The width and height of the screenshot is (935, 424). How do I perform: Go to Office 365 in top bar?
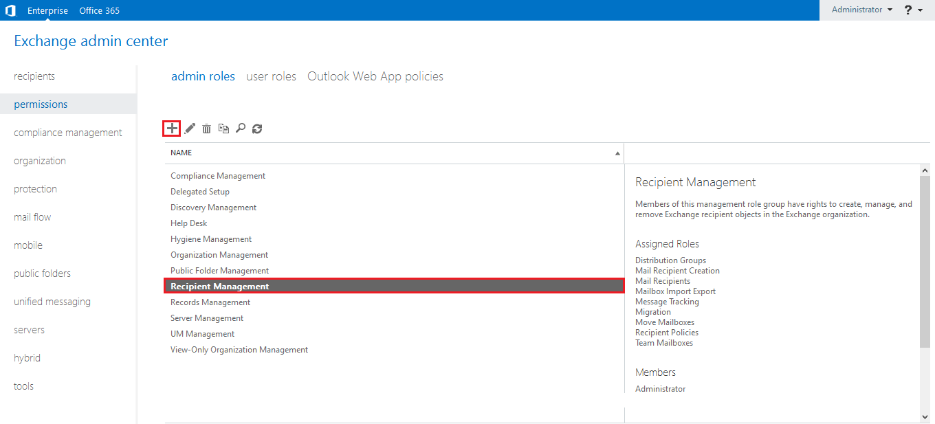99,10
